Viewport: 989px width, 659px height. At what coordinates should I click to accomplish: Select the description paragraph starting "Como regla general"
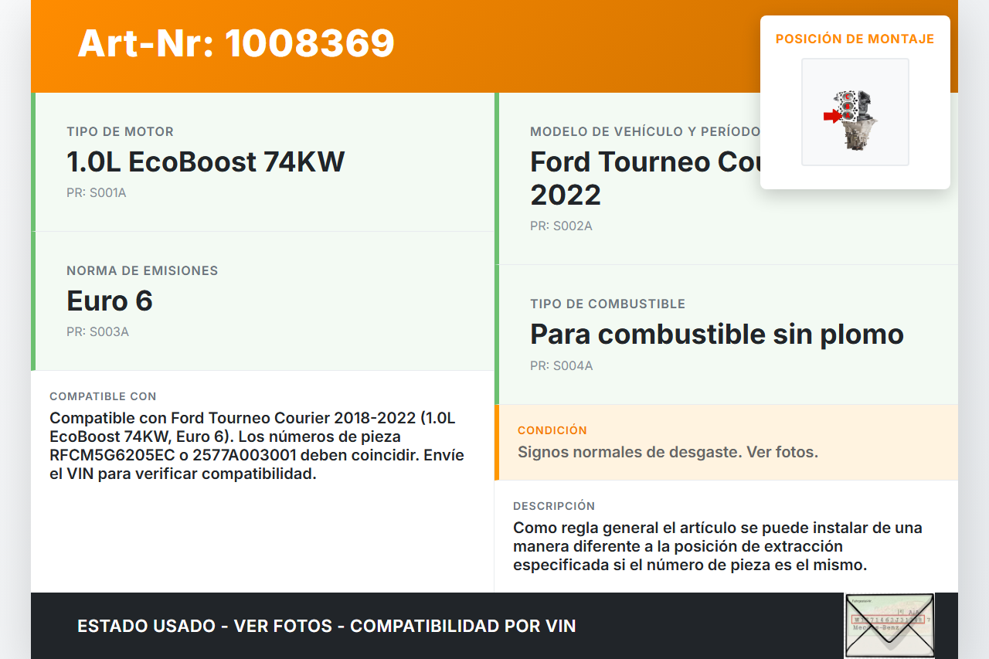718,546
